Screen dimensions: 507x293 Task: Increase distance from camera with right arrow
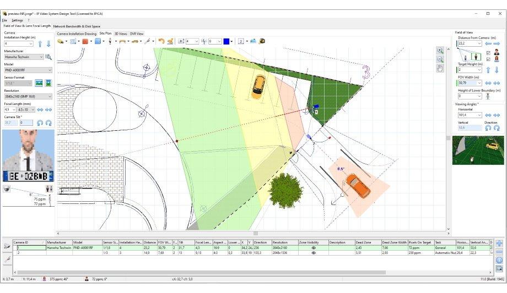point(497,43)
